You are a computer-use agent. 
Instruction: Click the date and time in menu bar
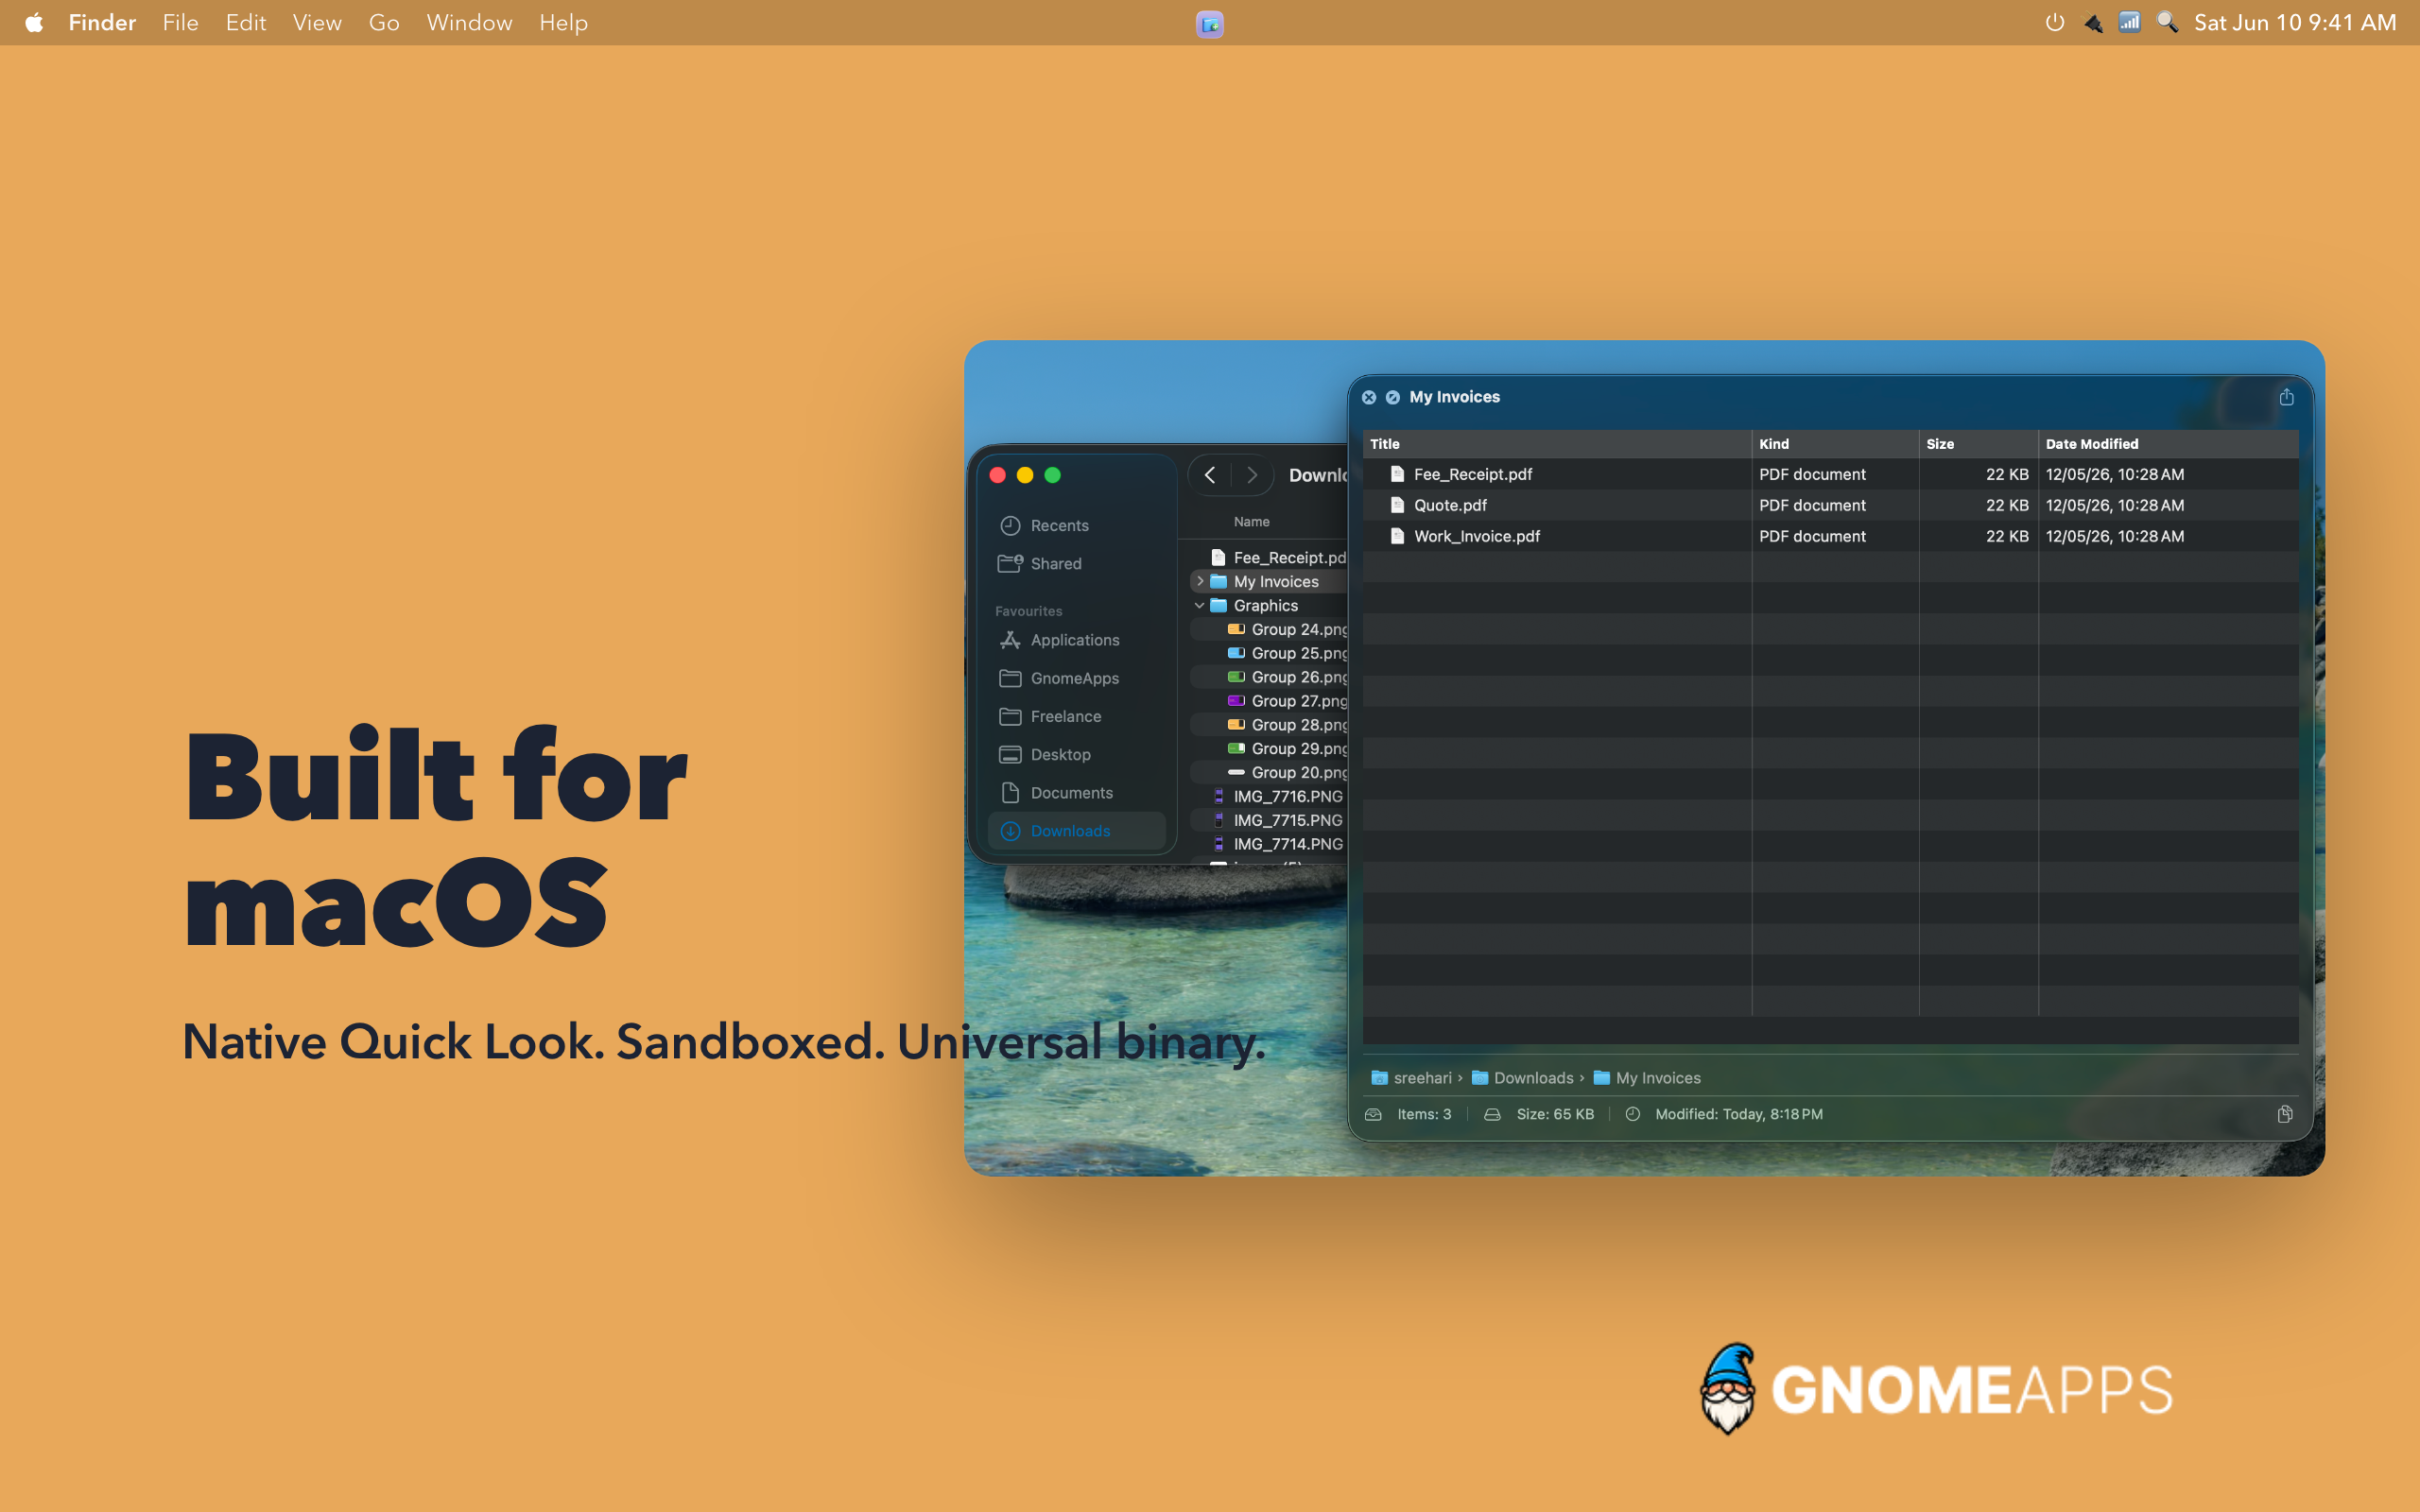point(2295,22)
